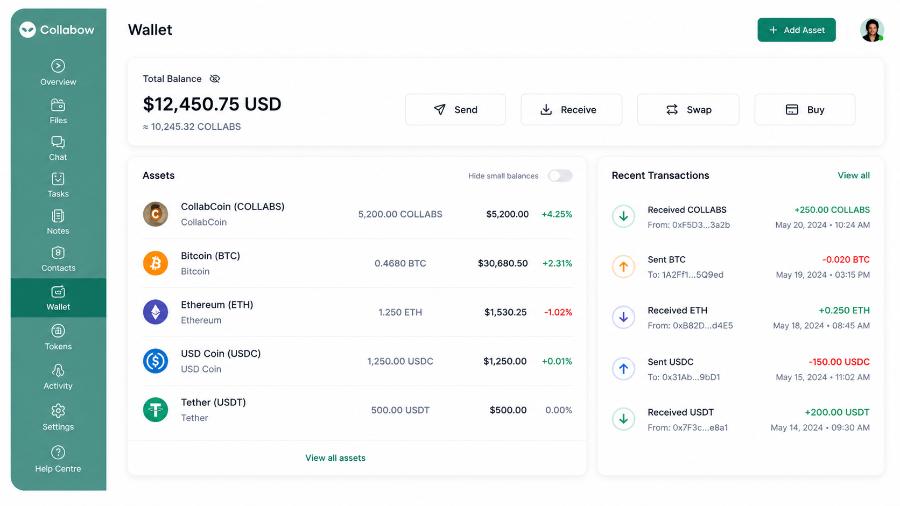
Task: Click the $30,680.50 value
Action: coord(503,263)
